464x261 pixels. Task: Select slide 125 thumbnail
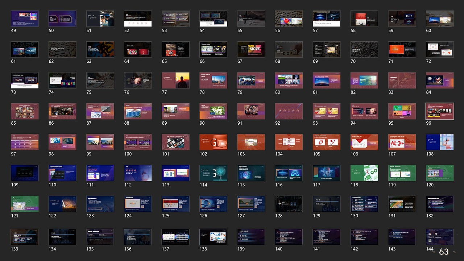[x=175, y=204]
